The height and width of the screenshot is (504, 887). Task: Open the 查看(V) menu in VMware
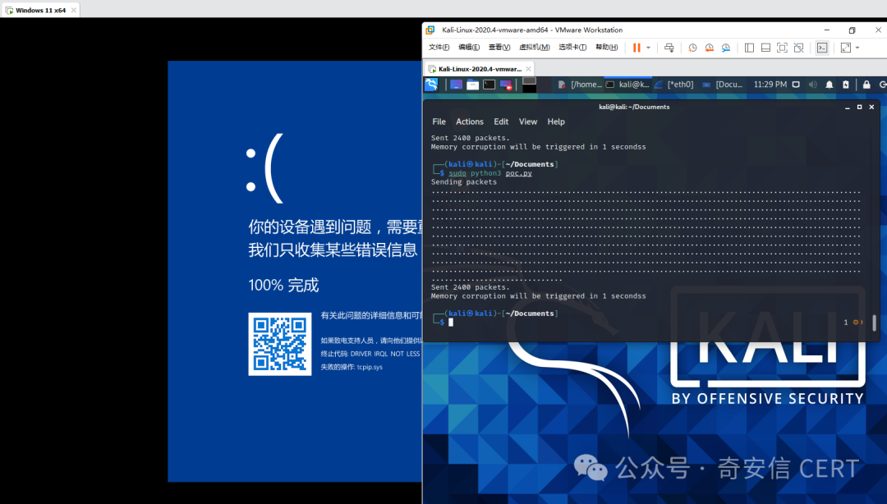coord(499,48)
